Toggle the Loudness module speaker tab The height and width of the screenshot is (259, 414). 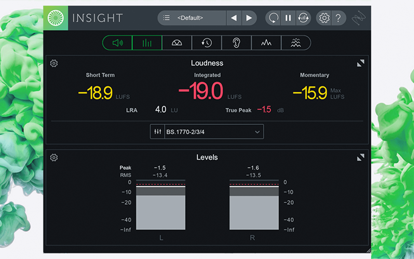click(x=117, y=43)
